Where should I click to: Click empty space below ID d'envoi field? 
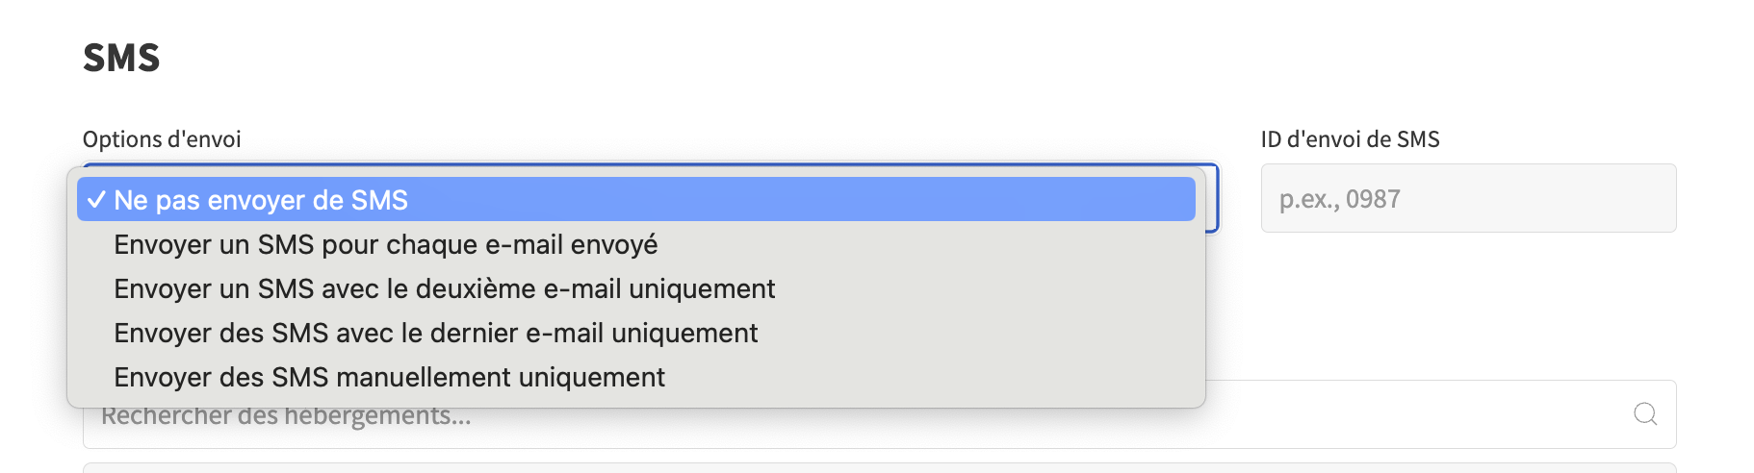pos(1468,298)
